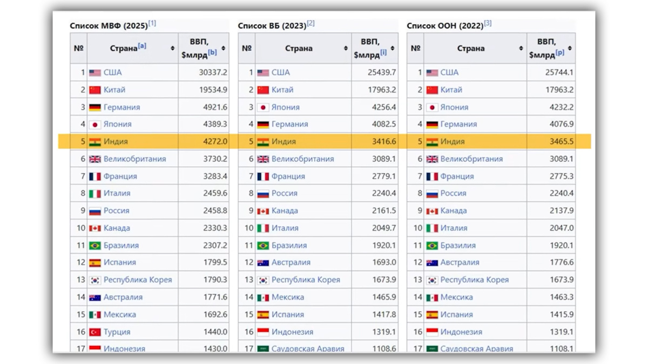Open Турция link in IMF list
Viewport: 648px width, 364px height.
(117, 332)
